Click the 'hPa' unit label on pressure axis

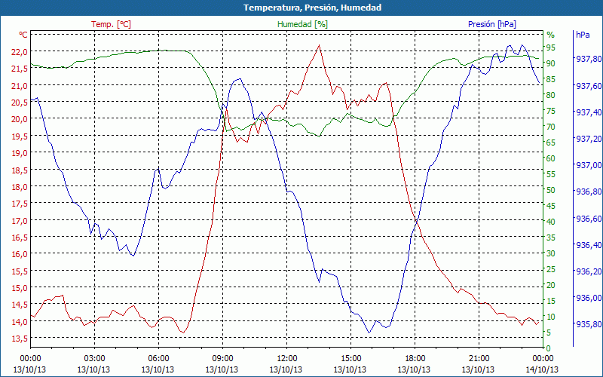point(583,35)
